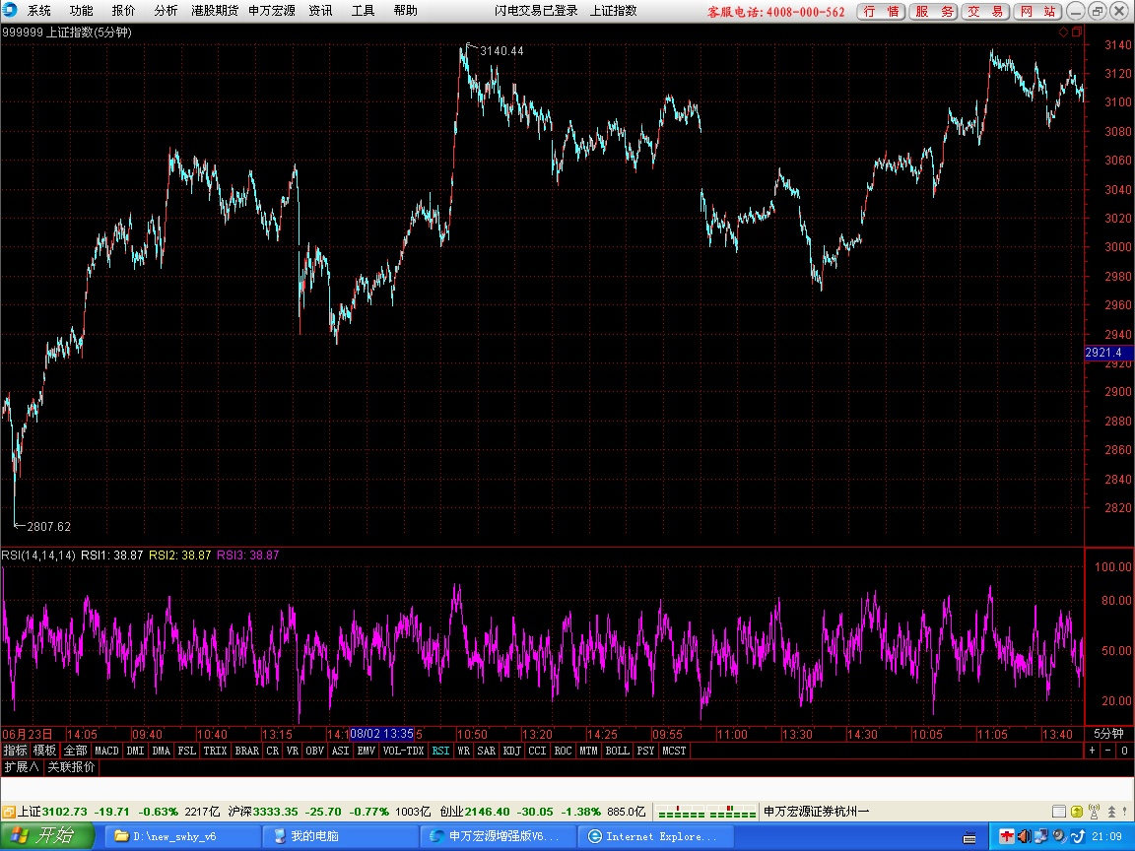Viewport: 1135px width, 851px height.
Task: Select the 全部 indicator tab
Action: pyautogui.click(x=75, y=751)
